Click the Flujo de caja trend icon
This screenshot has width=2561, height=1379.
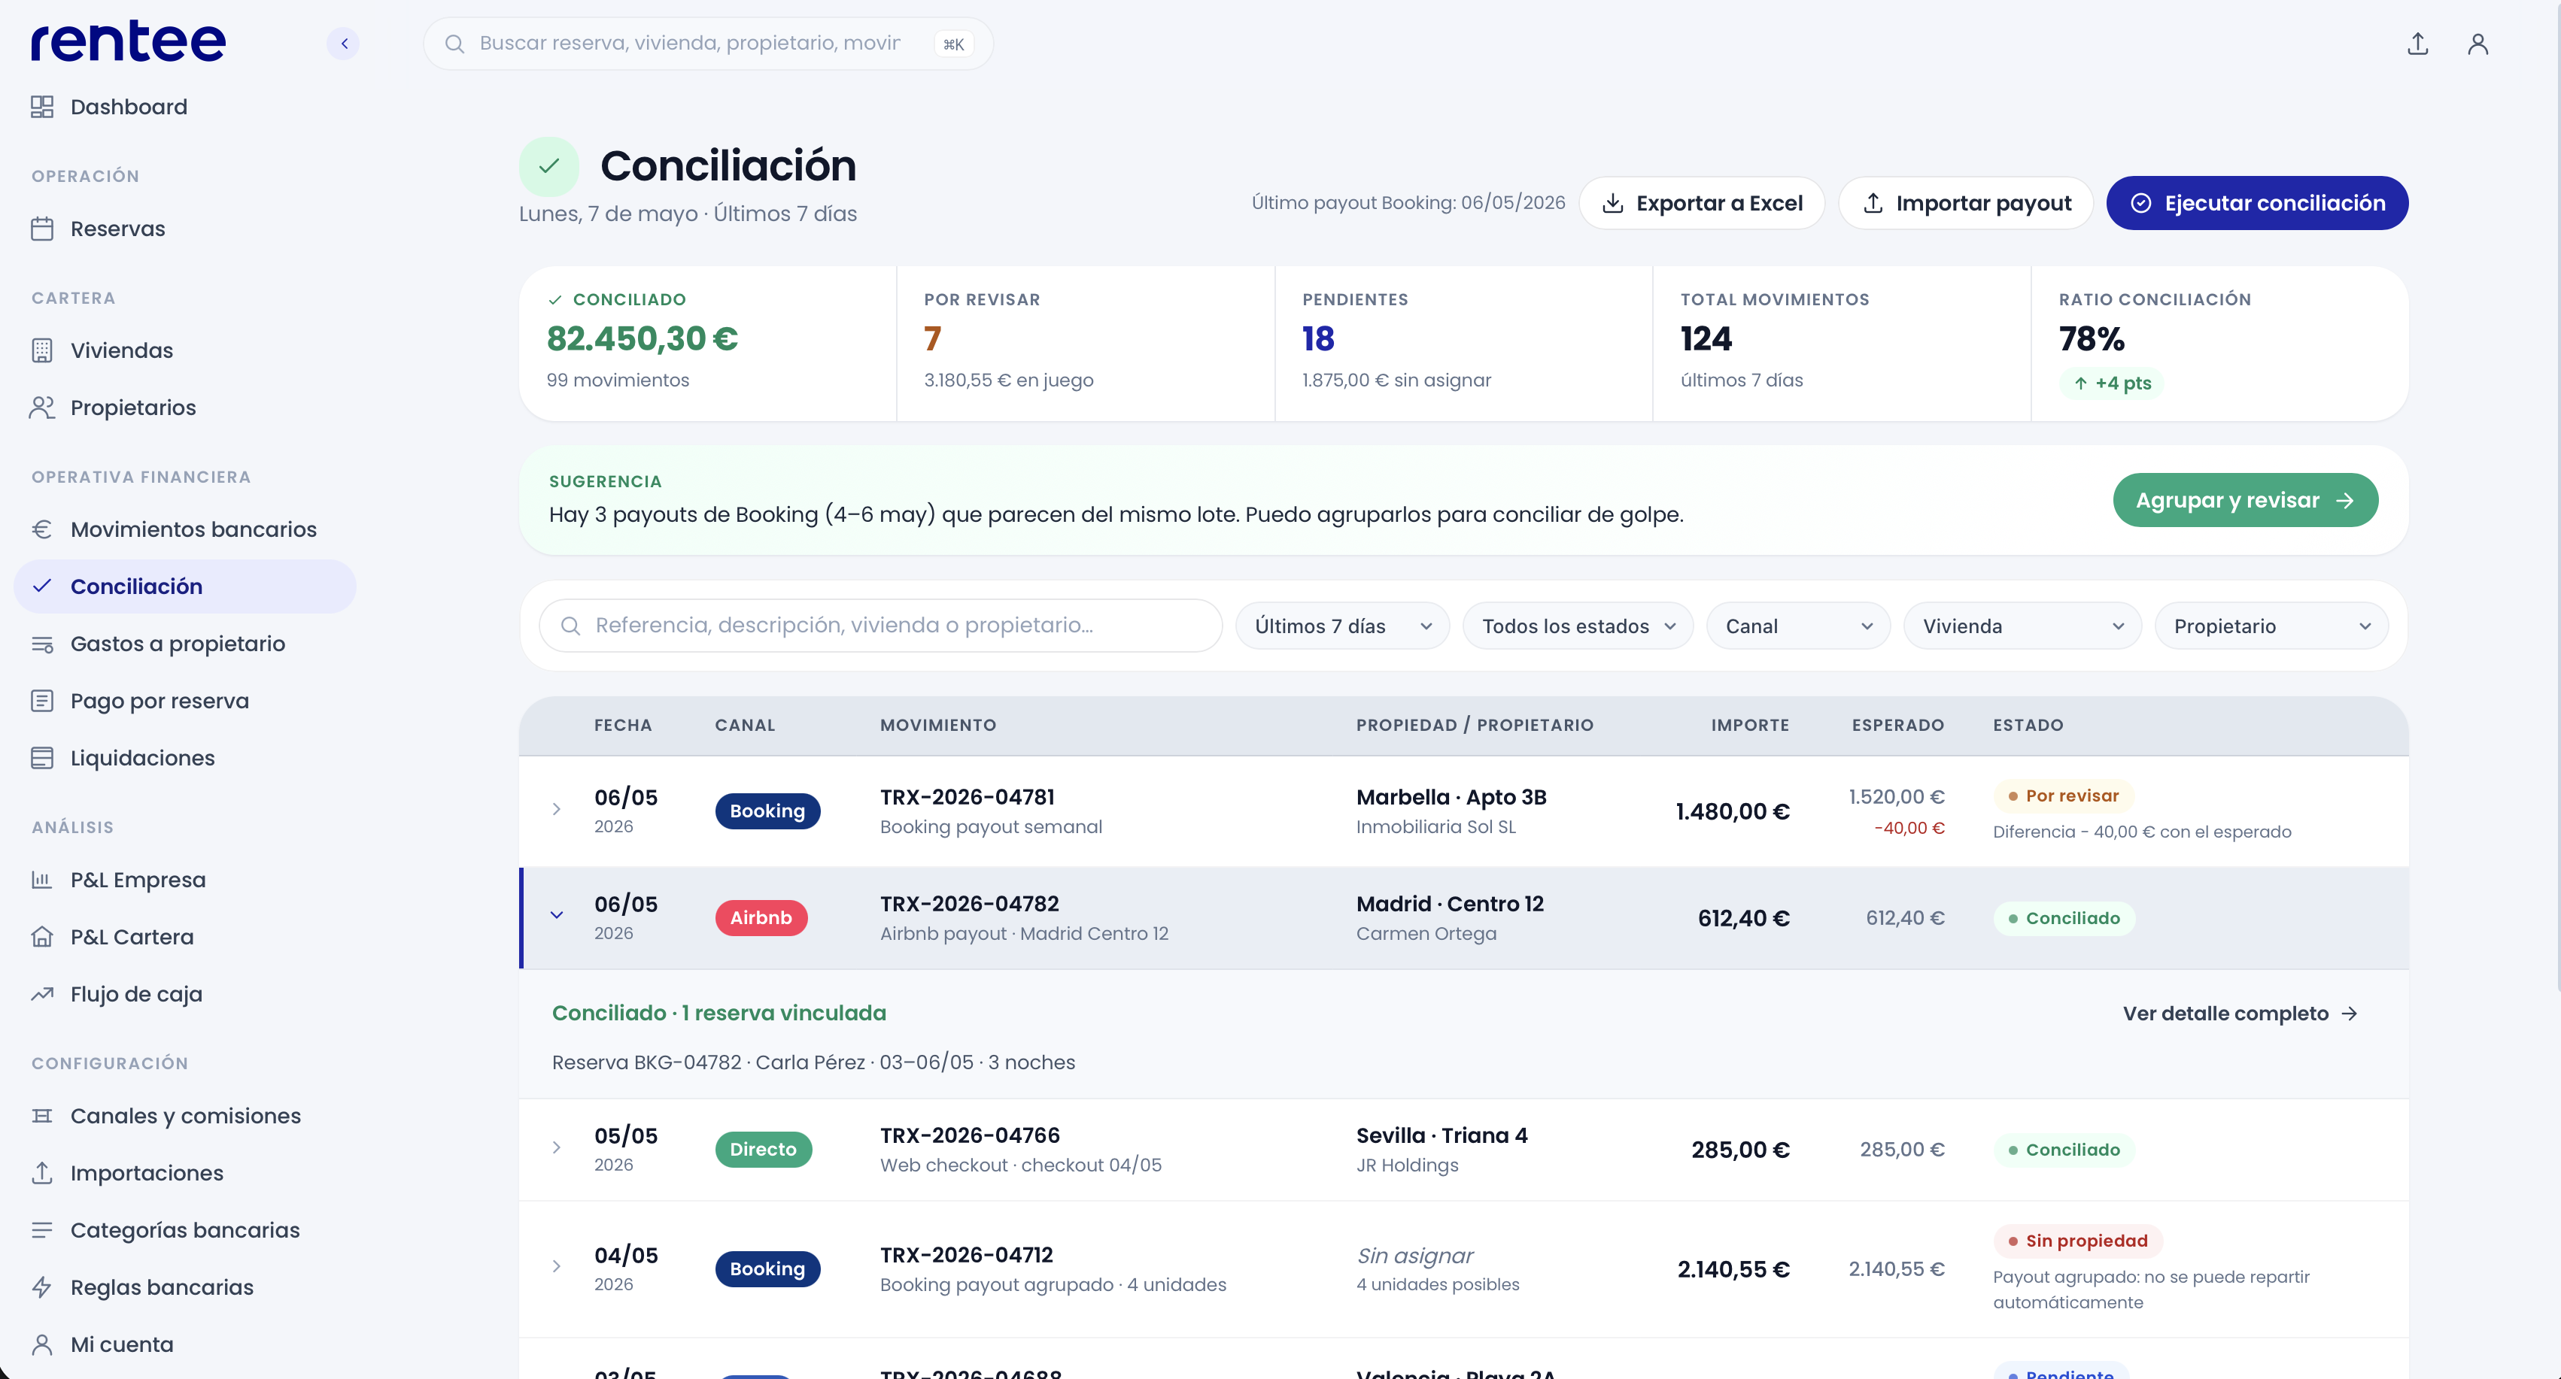click(42, 993)
